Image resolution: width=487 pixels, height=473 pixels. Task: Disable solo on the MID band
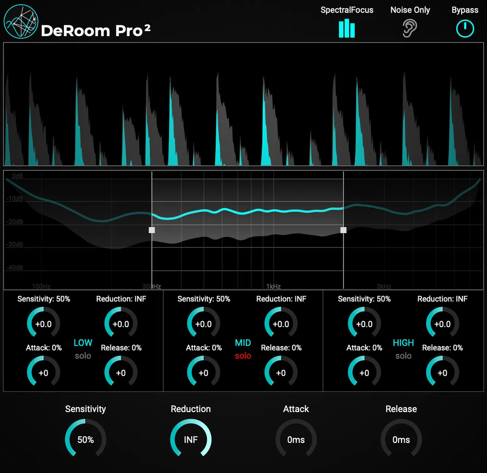tap(242, 356)
